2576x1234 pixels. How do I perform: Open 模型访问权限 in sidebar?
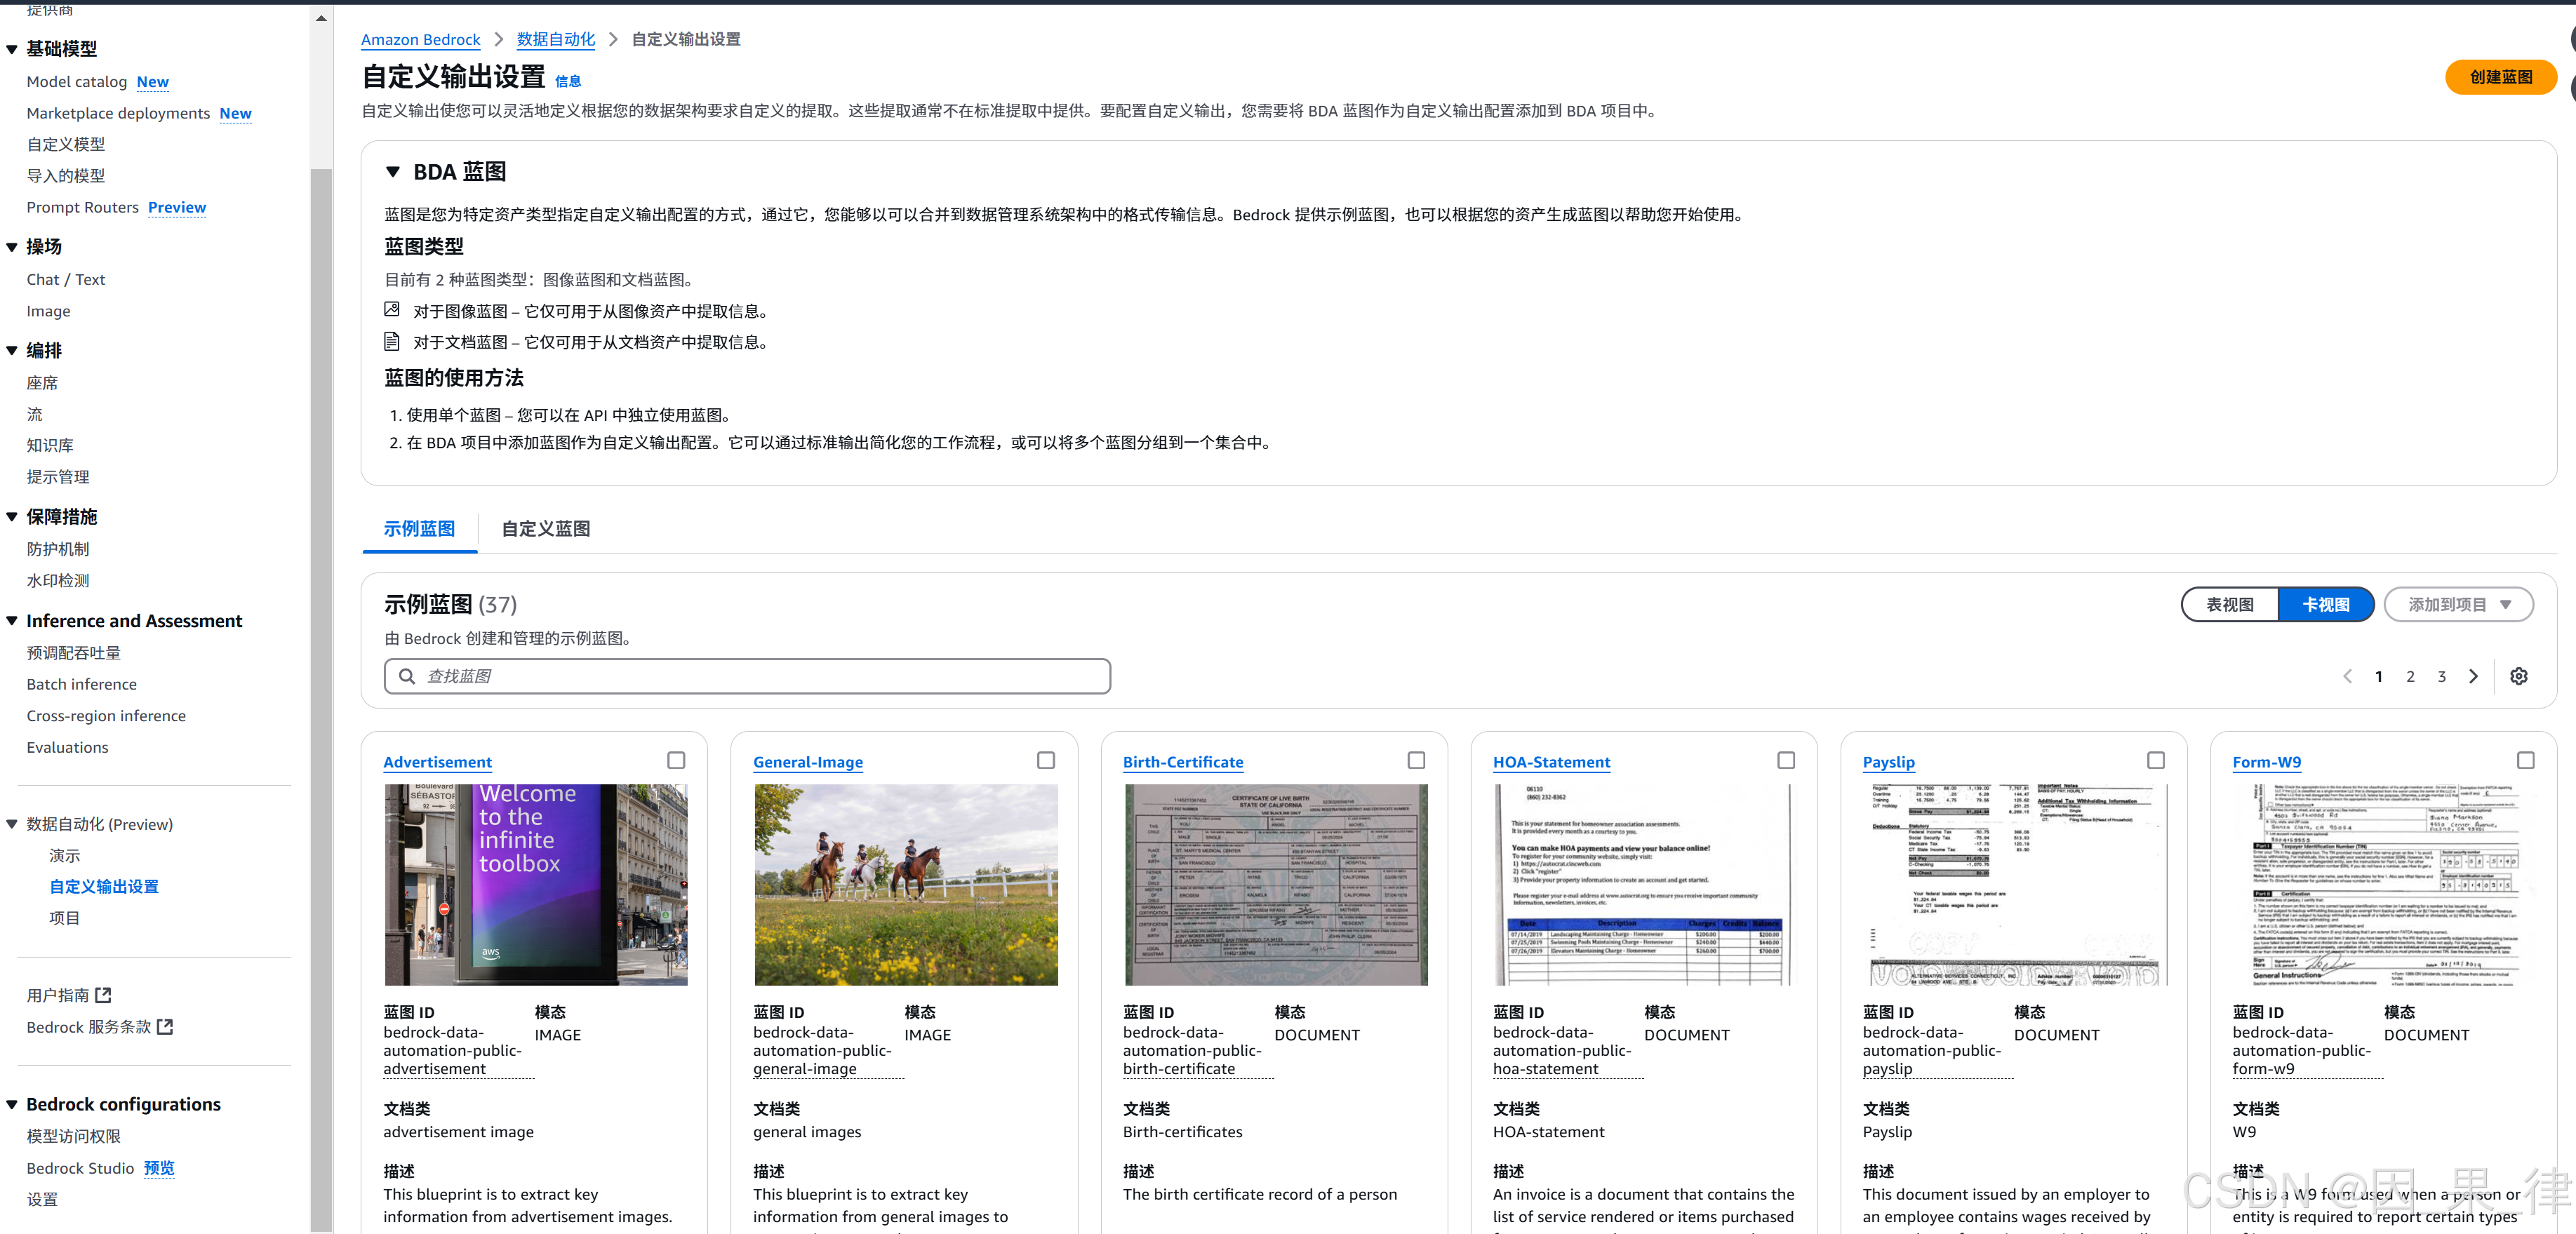click(x=73, y=1136)
